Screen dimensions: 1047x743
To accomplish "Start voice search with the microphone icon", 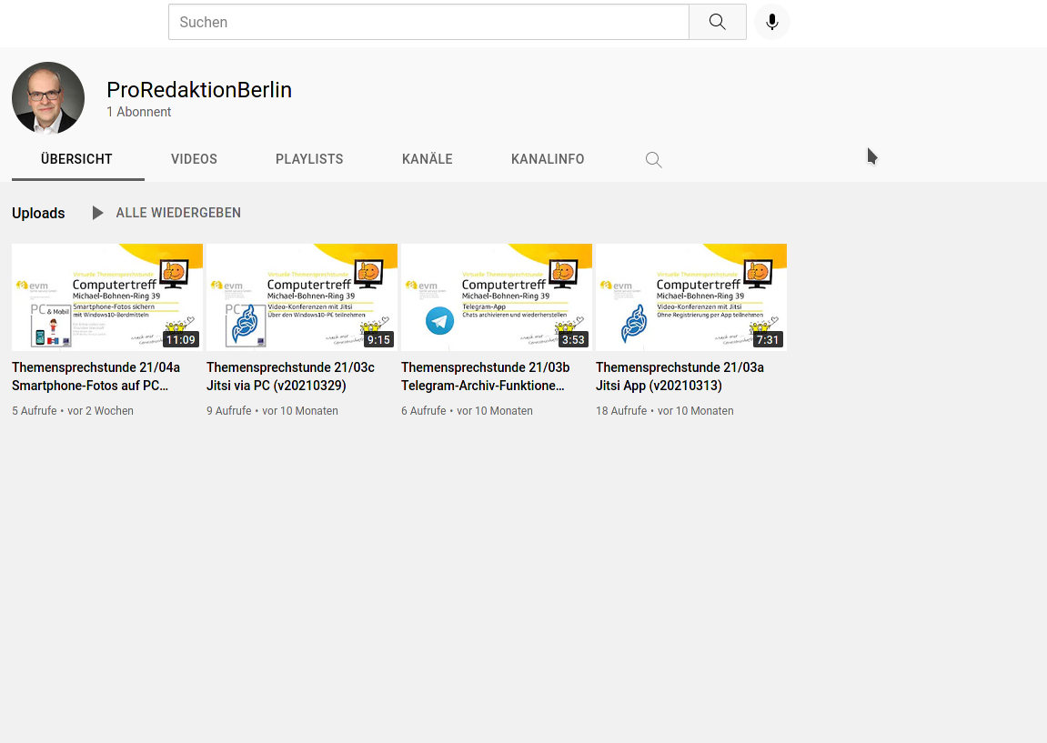I will (771, 22).
